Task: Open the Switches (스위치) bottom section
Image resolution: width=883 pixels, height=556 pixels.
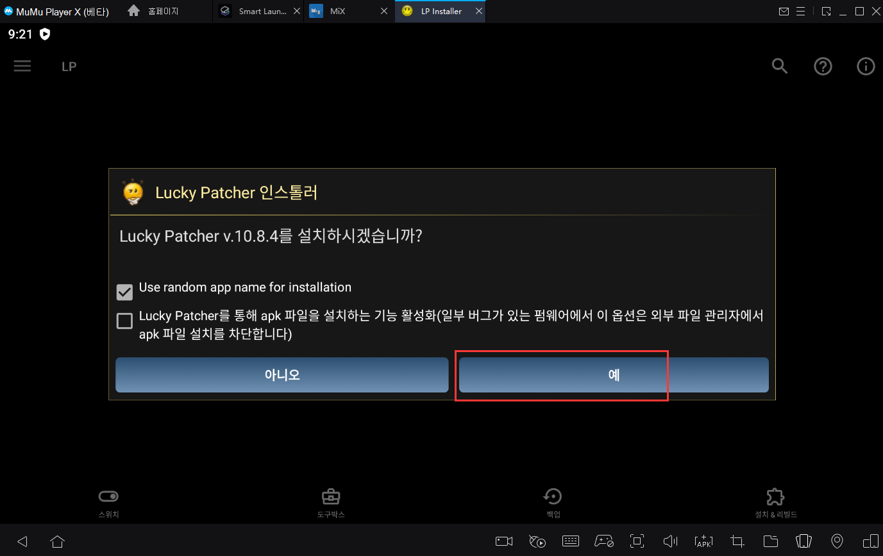Action: click(x=108, y=503)
